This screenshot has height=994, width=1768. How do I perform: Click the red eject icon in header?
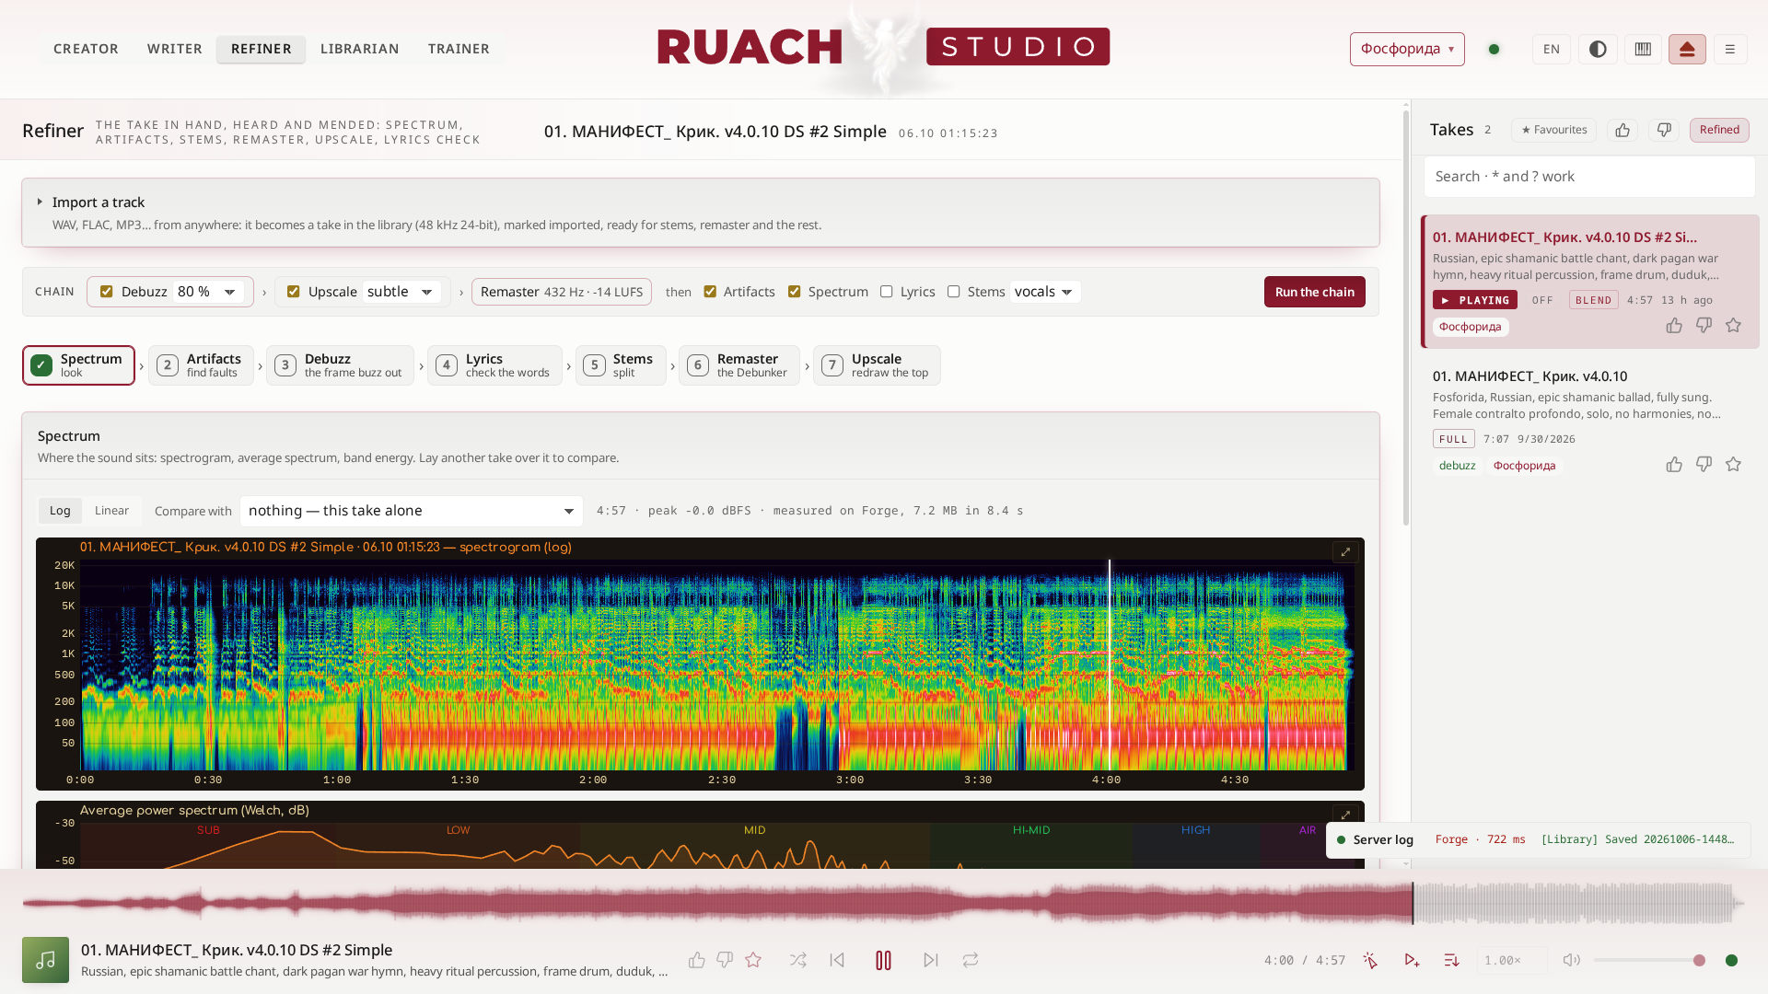1687,49
